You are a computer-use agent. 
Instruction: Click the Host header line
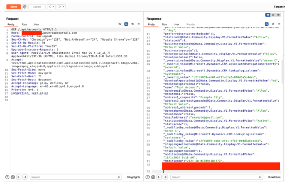pyautogui.click(x=44, y=33)
